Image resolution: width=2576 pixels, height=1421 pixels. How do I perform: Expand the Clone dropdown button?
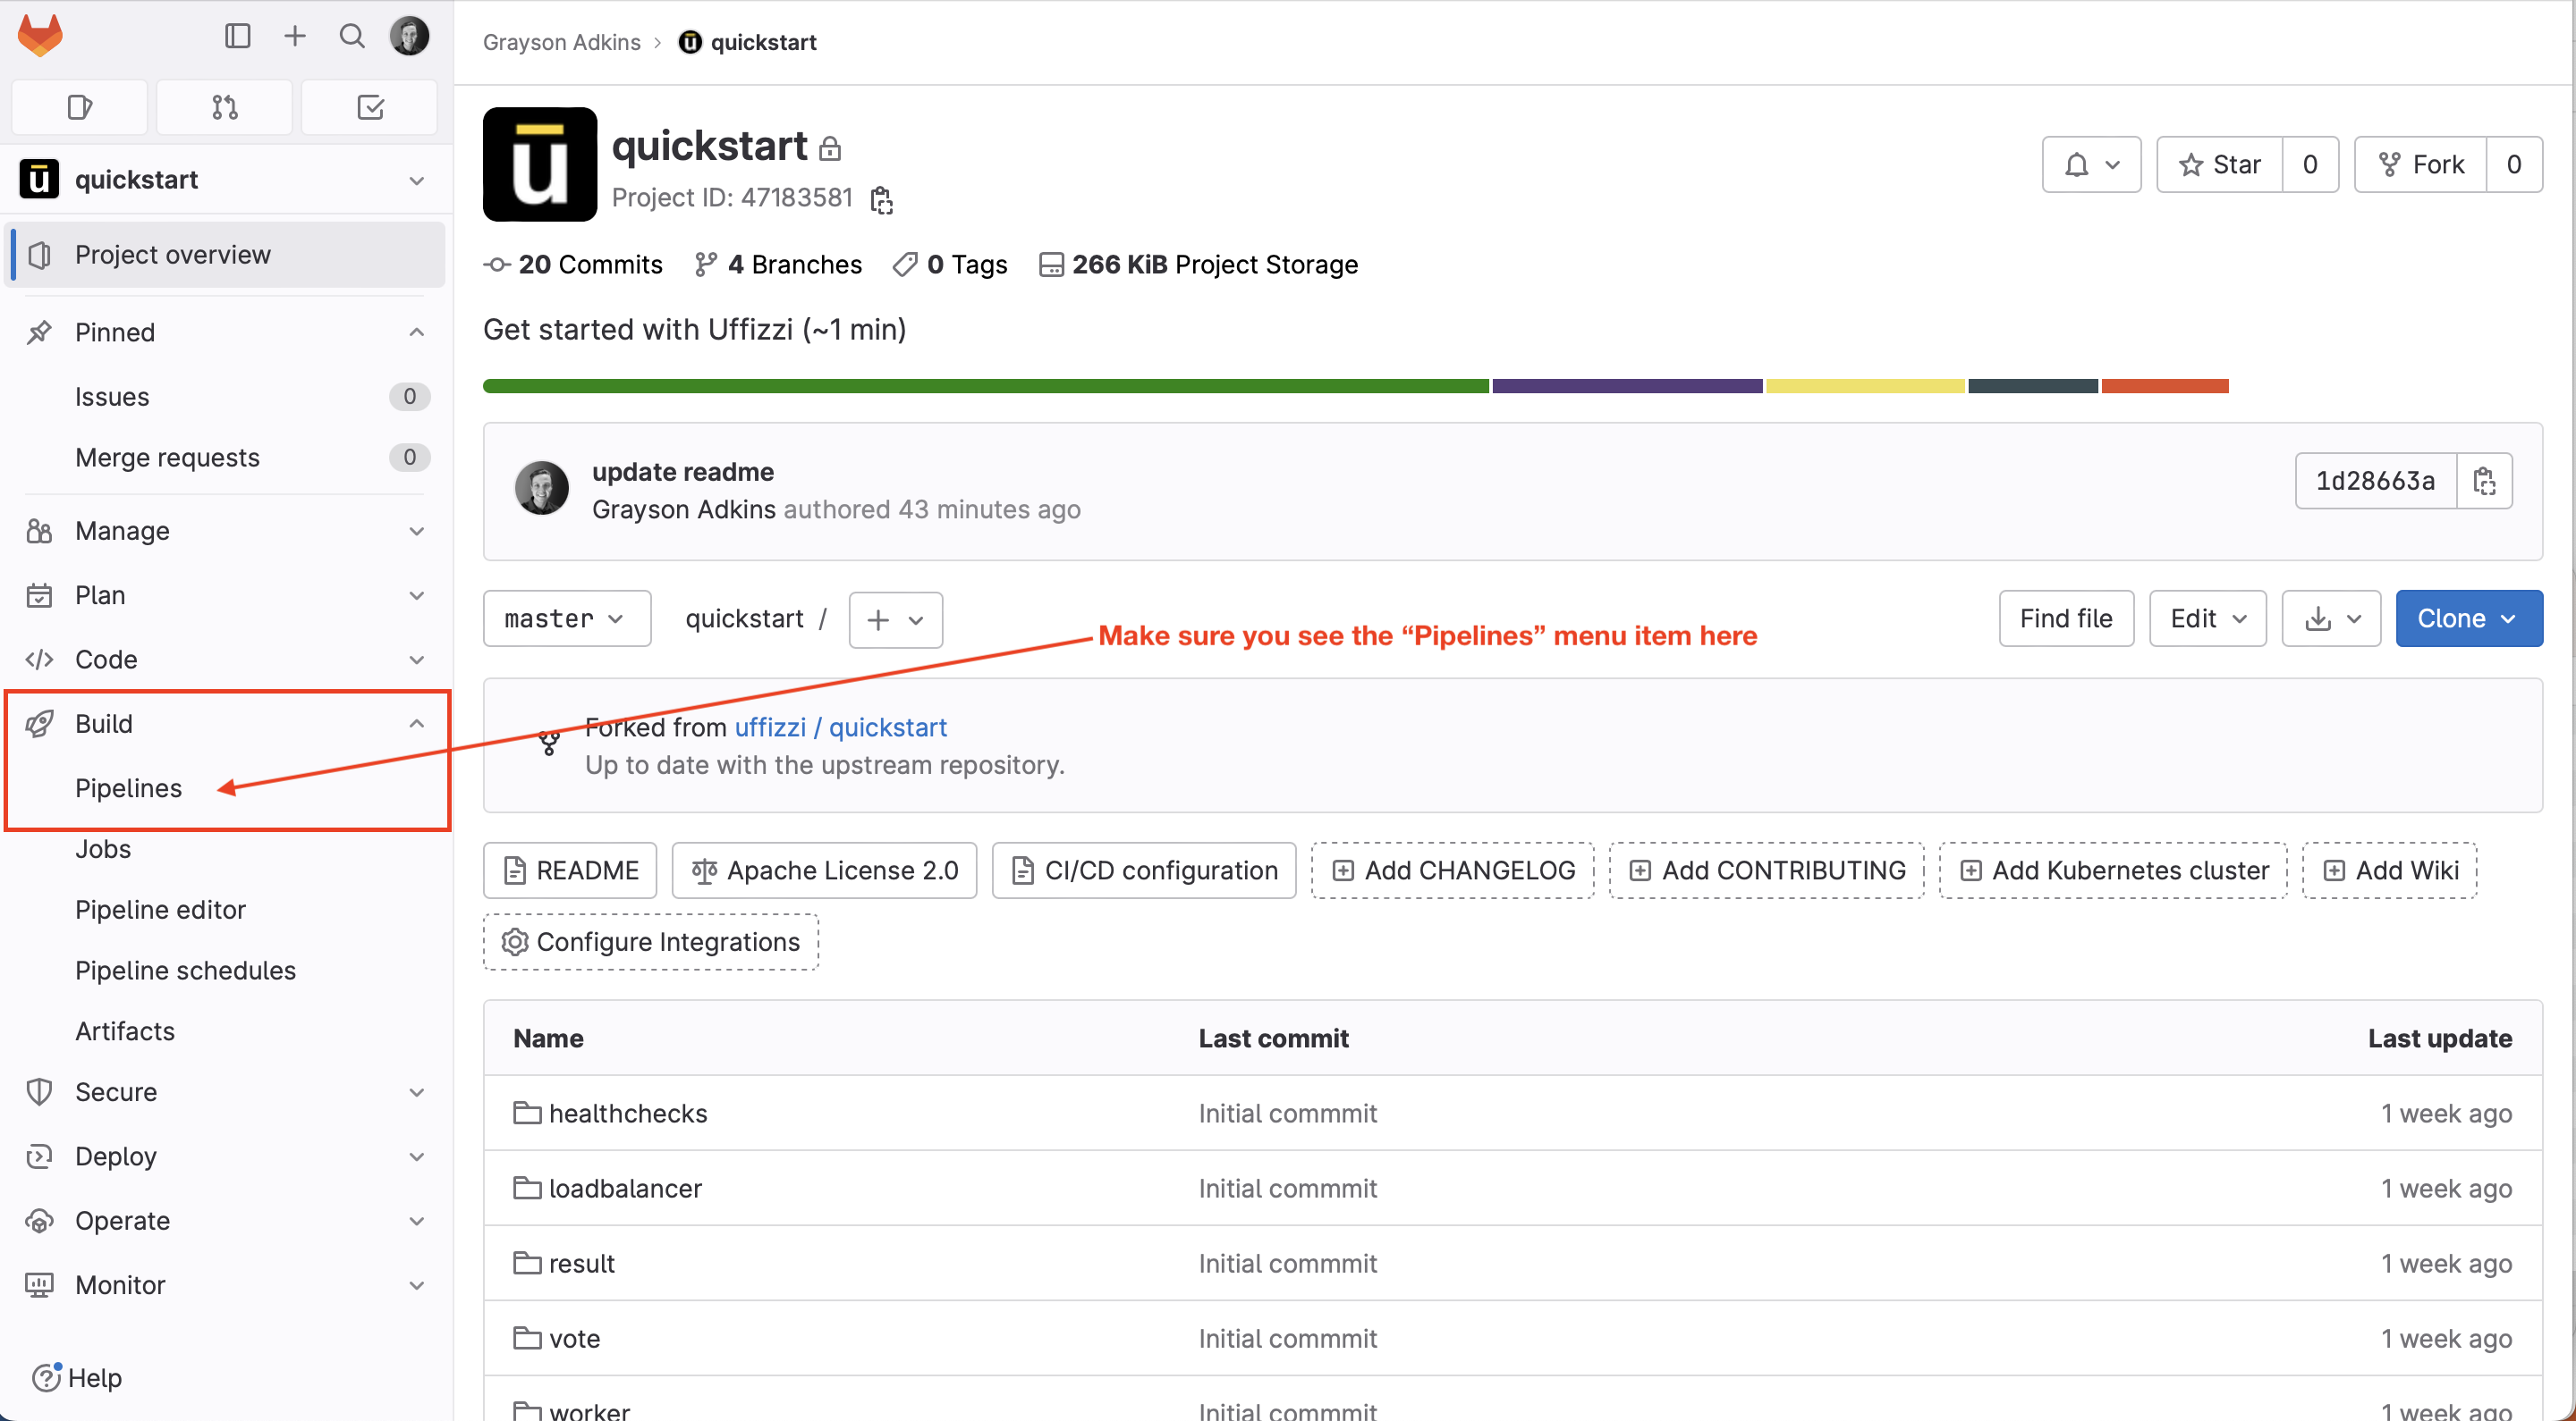click(x=2468, y=618)
